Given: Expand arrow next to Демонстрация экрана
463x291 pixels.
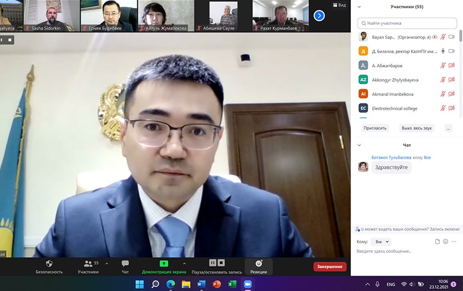Looking at the screenshot, I should (185, 263).
